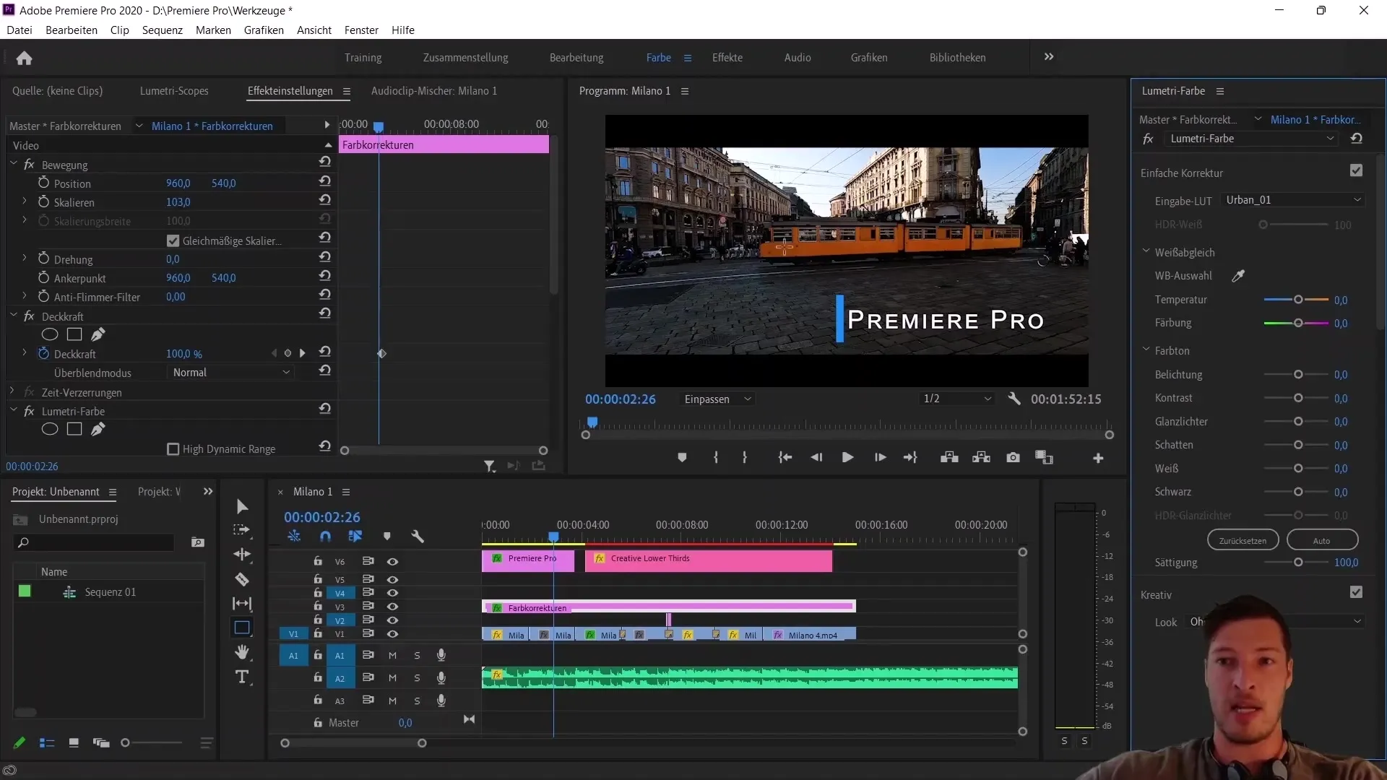Click the Auto button in Lumetri
Screen dimensions: 1387x780
point(1322,540)
